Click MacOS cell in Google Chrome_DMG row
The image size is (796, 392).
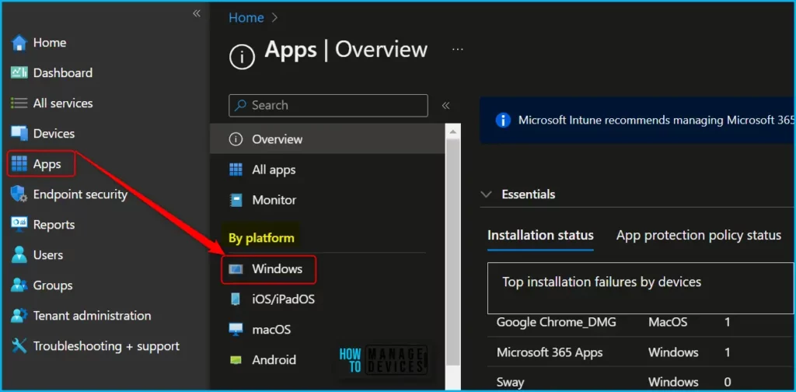pyautogui.click(x=668, y=323)
